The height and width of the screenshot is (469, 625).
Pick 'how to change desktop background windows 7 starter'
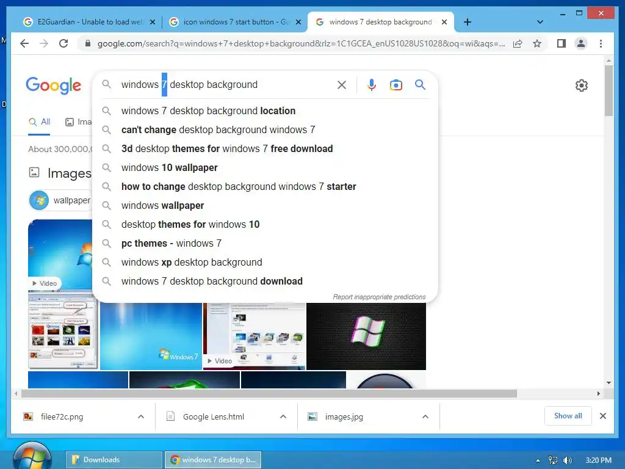click(x=265, y=187)
